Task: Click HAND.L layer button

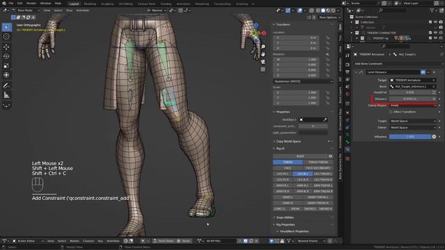Action: (x=288, y=197)
